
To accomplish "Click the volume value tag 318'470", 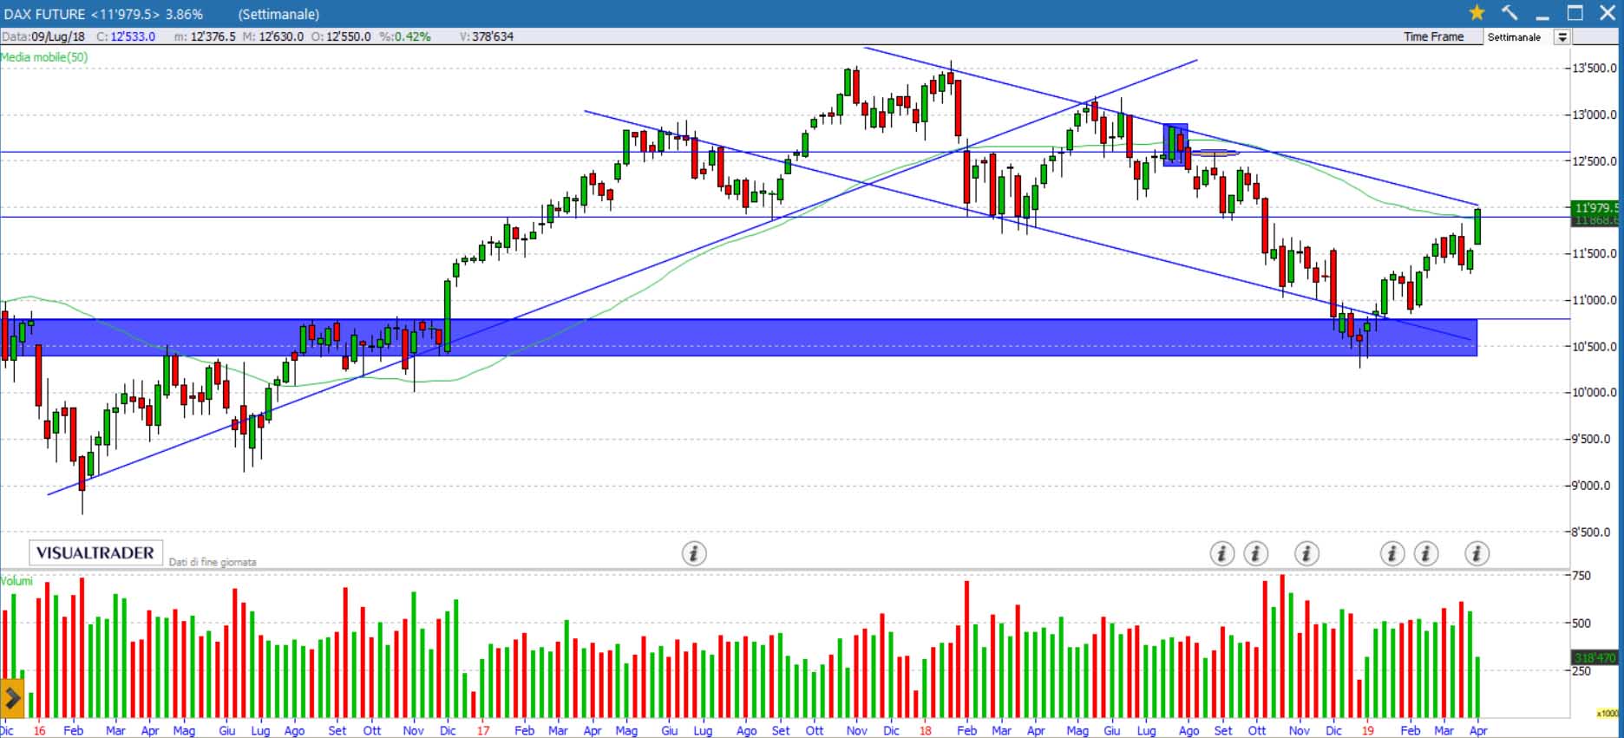I will 1595,658.
